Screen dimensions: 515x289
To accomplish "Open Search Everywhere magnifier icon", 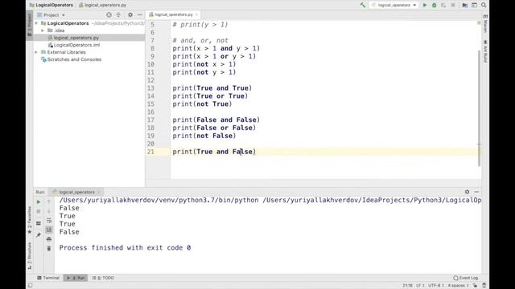I will [x=484, y=5].
